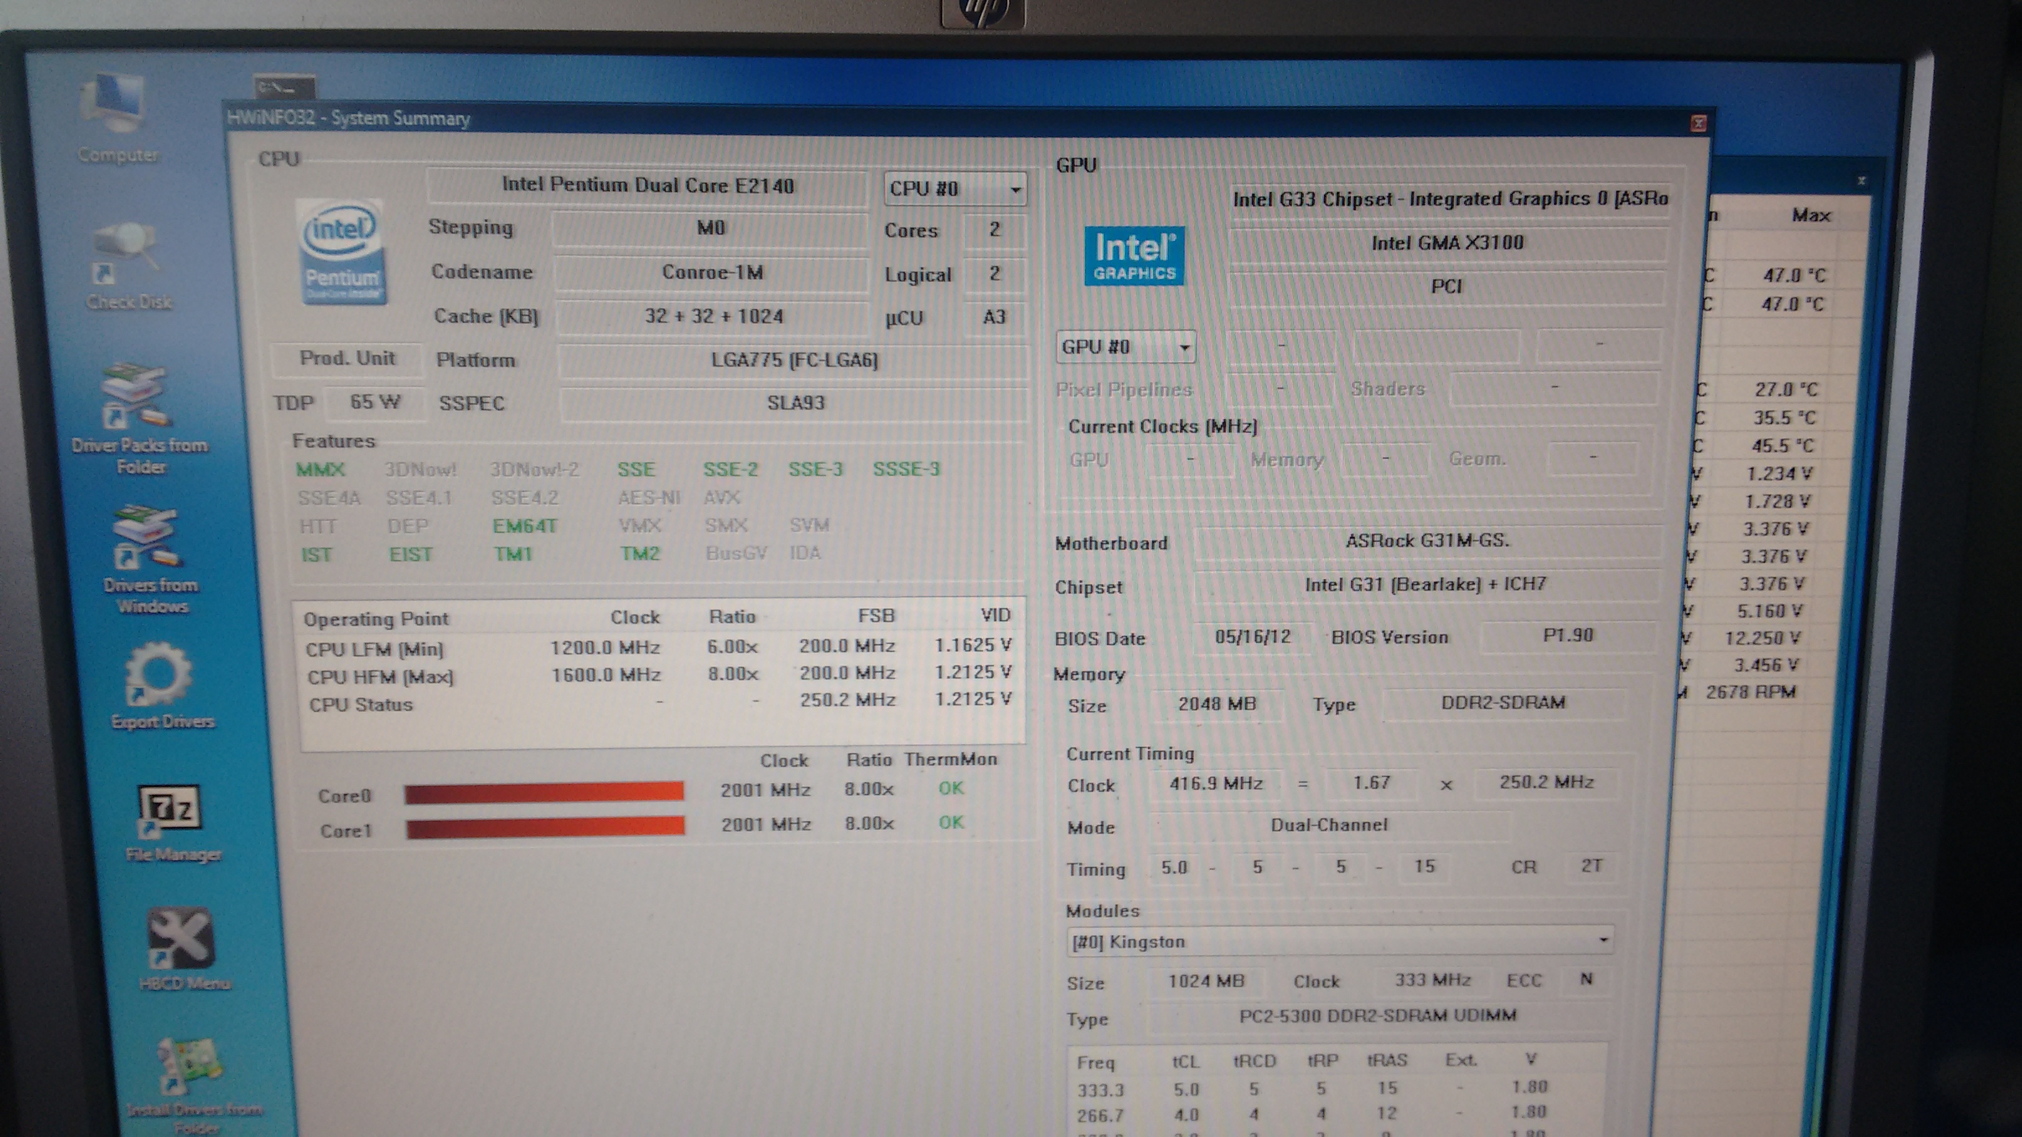Click the Intel Graphics logo image
The image size is (2022, 1137).
point(1134,256)
